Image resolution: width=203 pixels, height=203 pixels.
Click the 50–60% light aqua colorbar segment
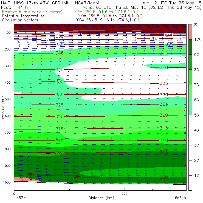(190, 108)
